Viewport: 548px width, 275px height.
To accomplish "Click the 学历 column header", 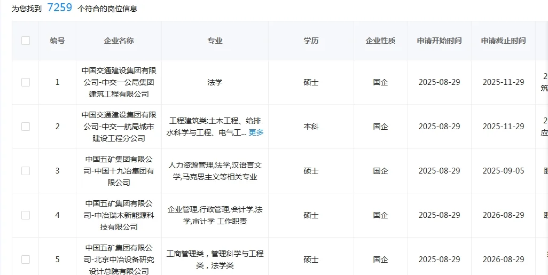I will tap(311, 41).
